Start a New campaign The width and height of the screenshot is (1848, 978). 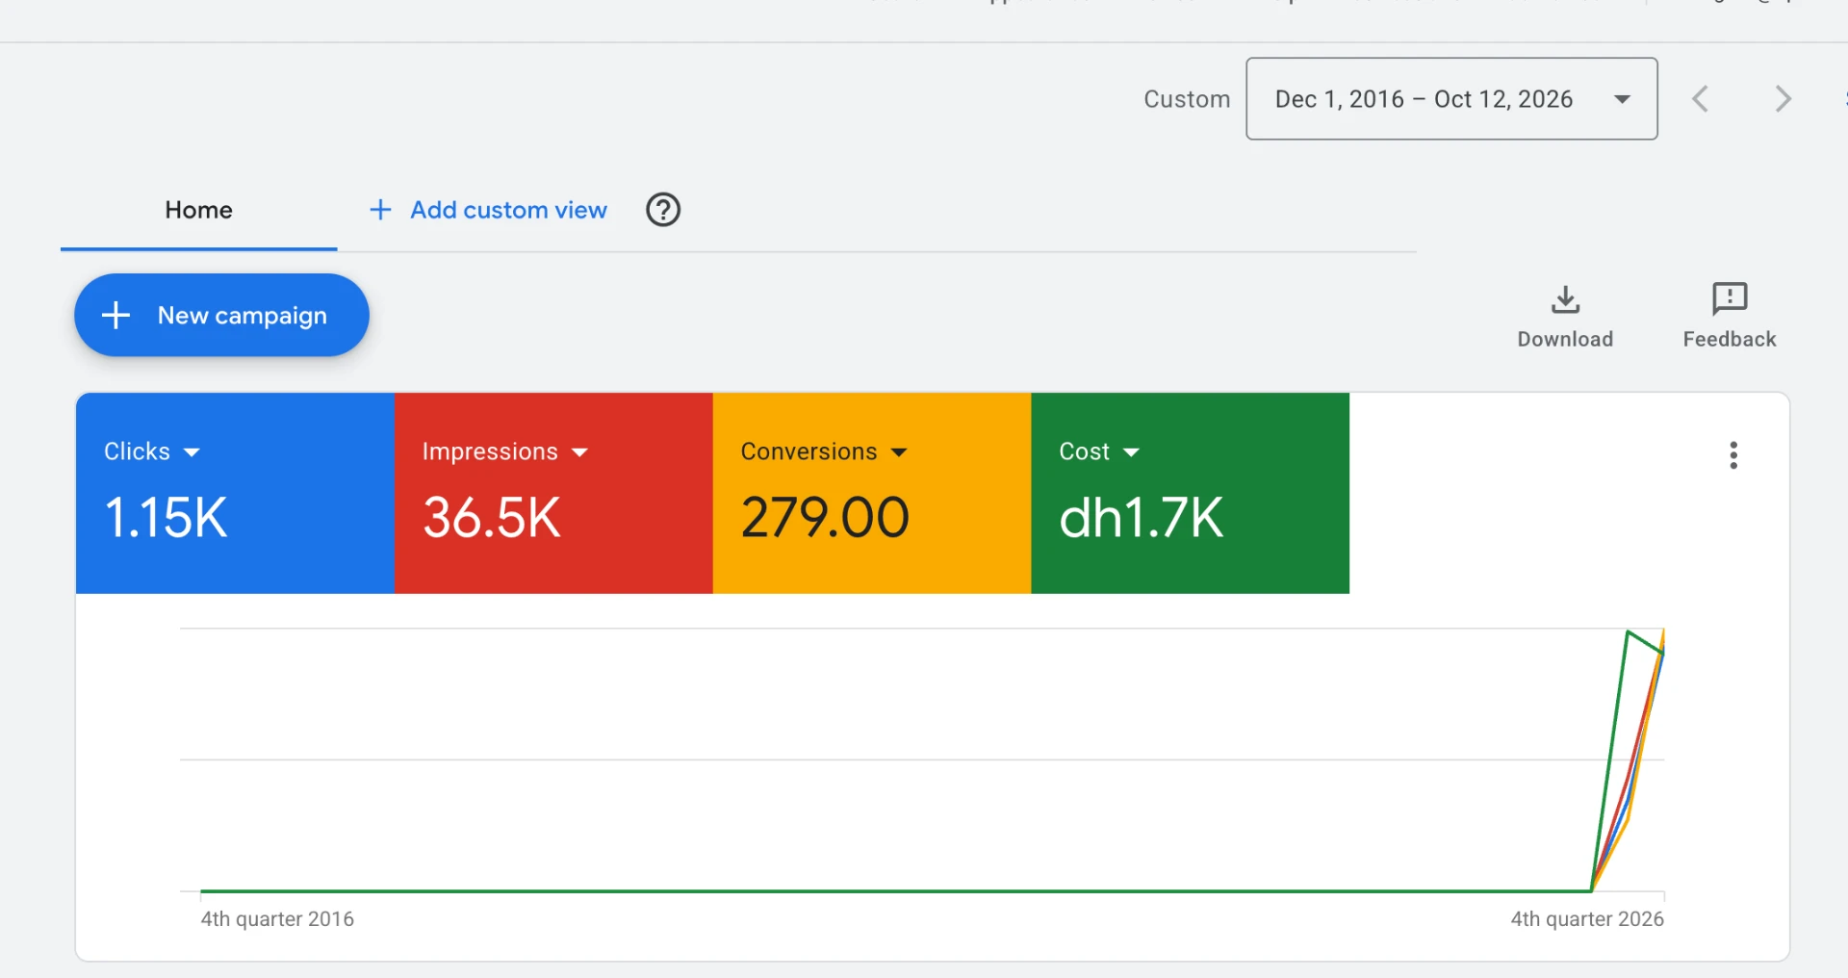[x=221, y=316]
